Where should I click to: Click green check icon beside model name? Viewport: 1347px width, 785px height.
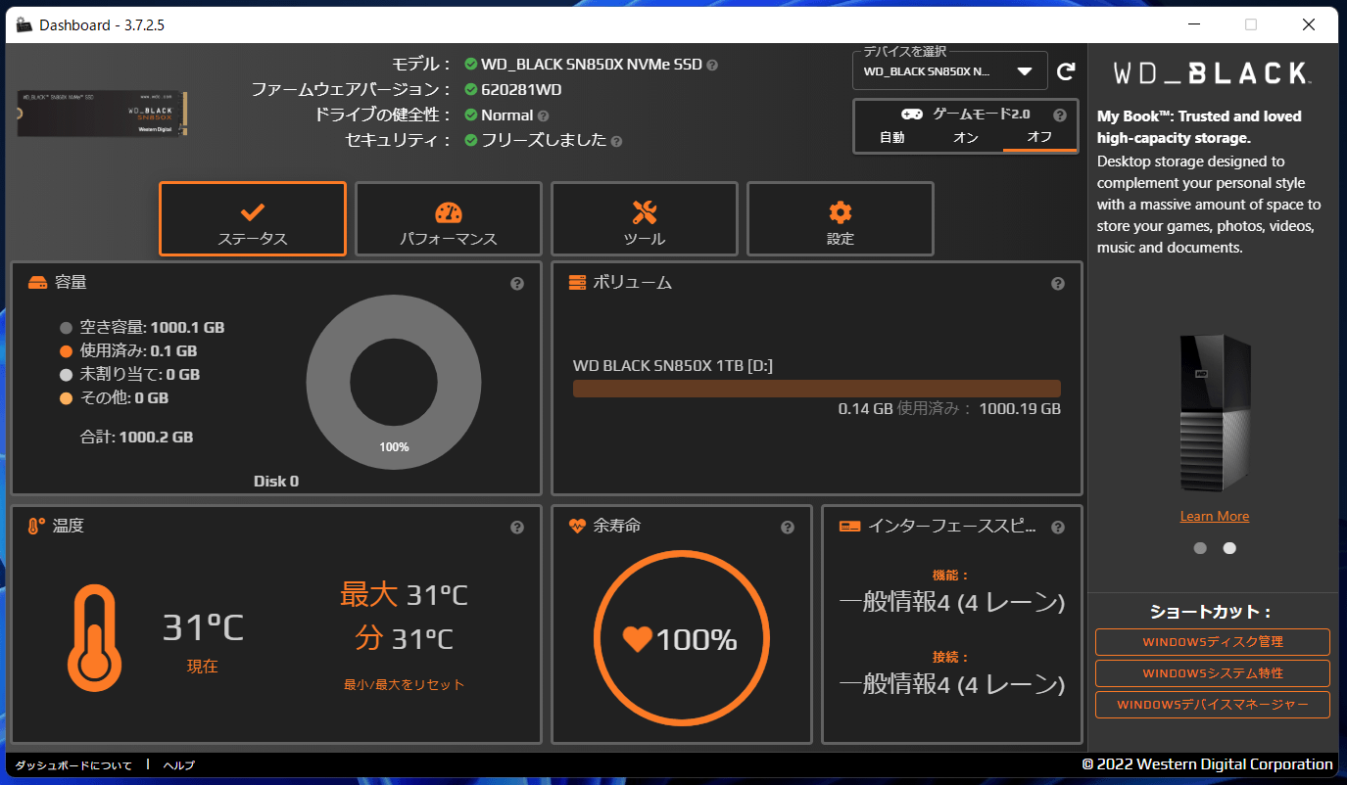click(471, 65)
